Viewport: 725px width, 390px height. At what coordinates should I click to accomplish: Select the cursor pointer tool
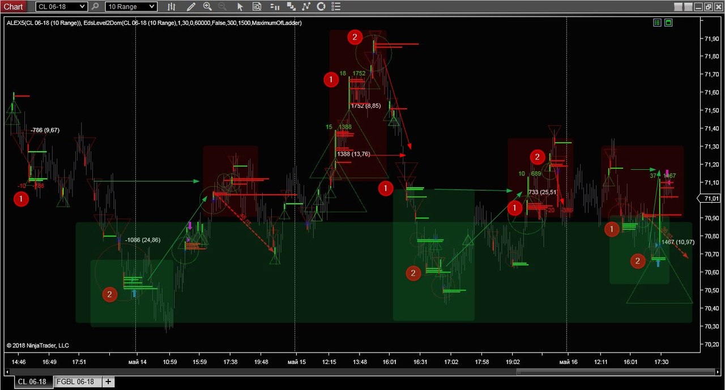tap(240, 7)
